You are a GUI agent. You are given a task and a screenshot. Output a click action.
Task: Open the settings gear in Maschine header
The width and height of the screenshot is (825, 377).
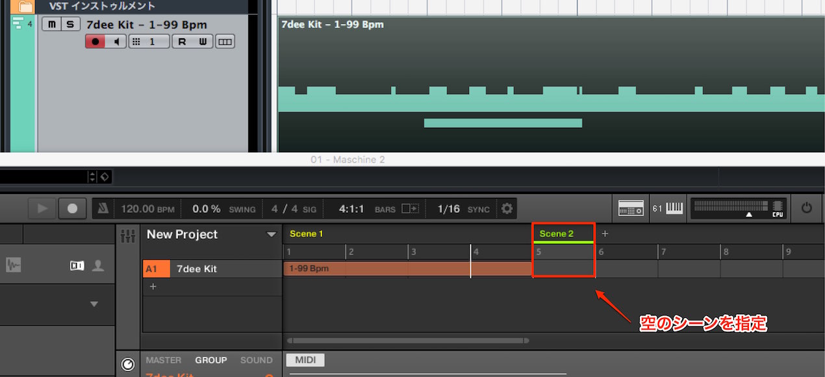coord(507,209)
